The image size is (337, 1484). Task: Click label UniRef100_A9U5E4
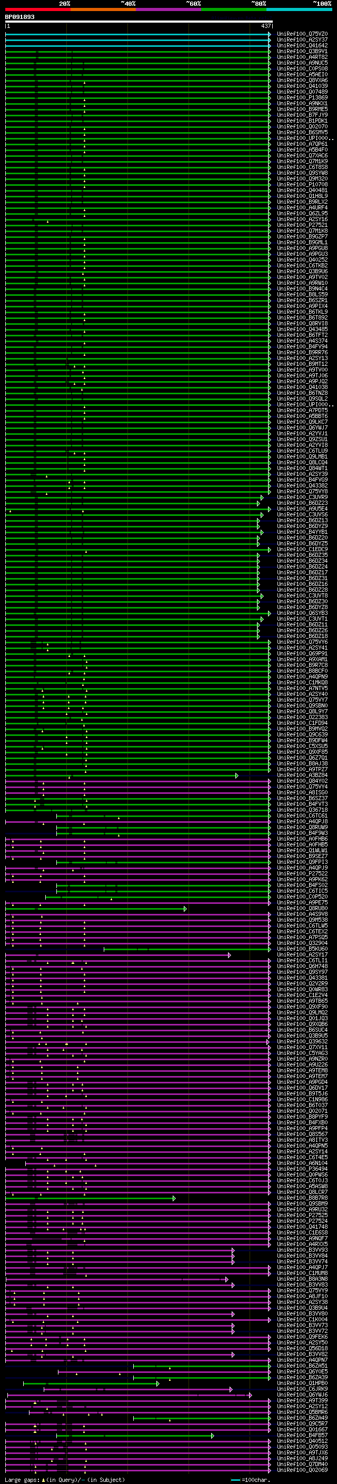click(302, 509)
